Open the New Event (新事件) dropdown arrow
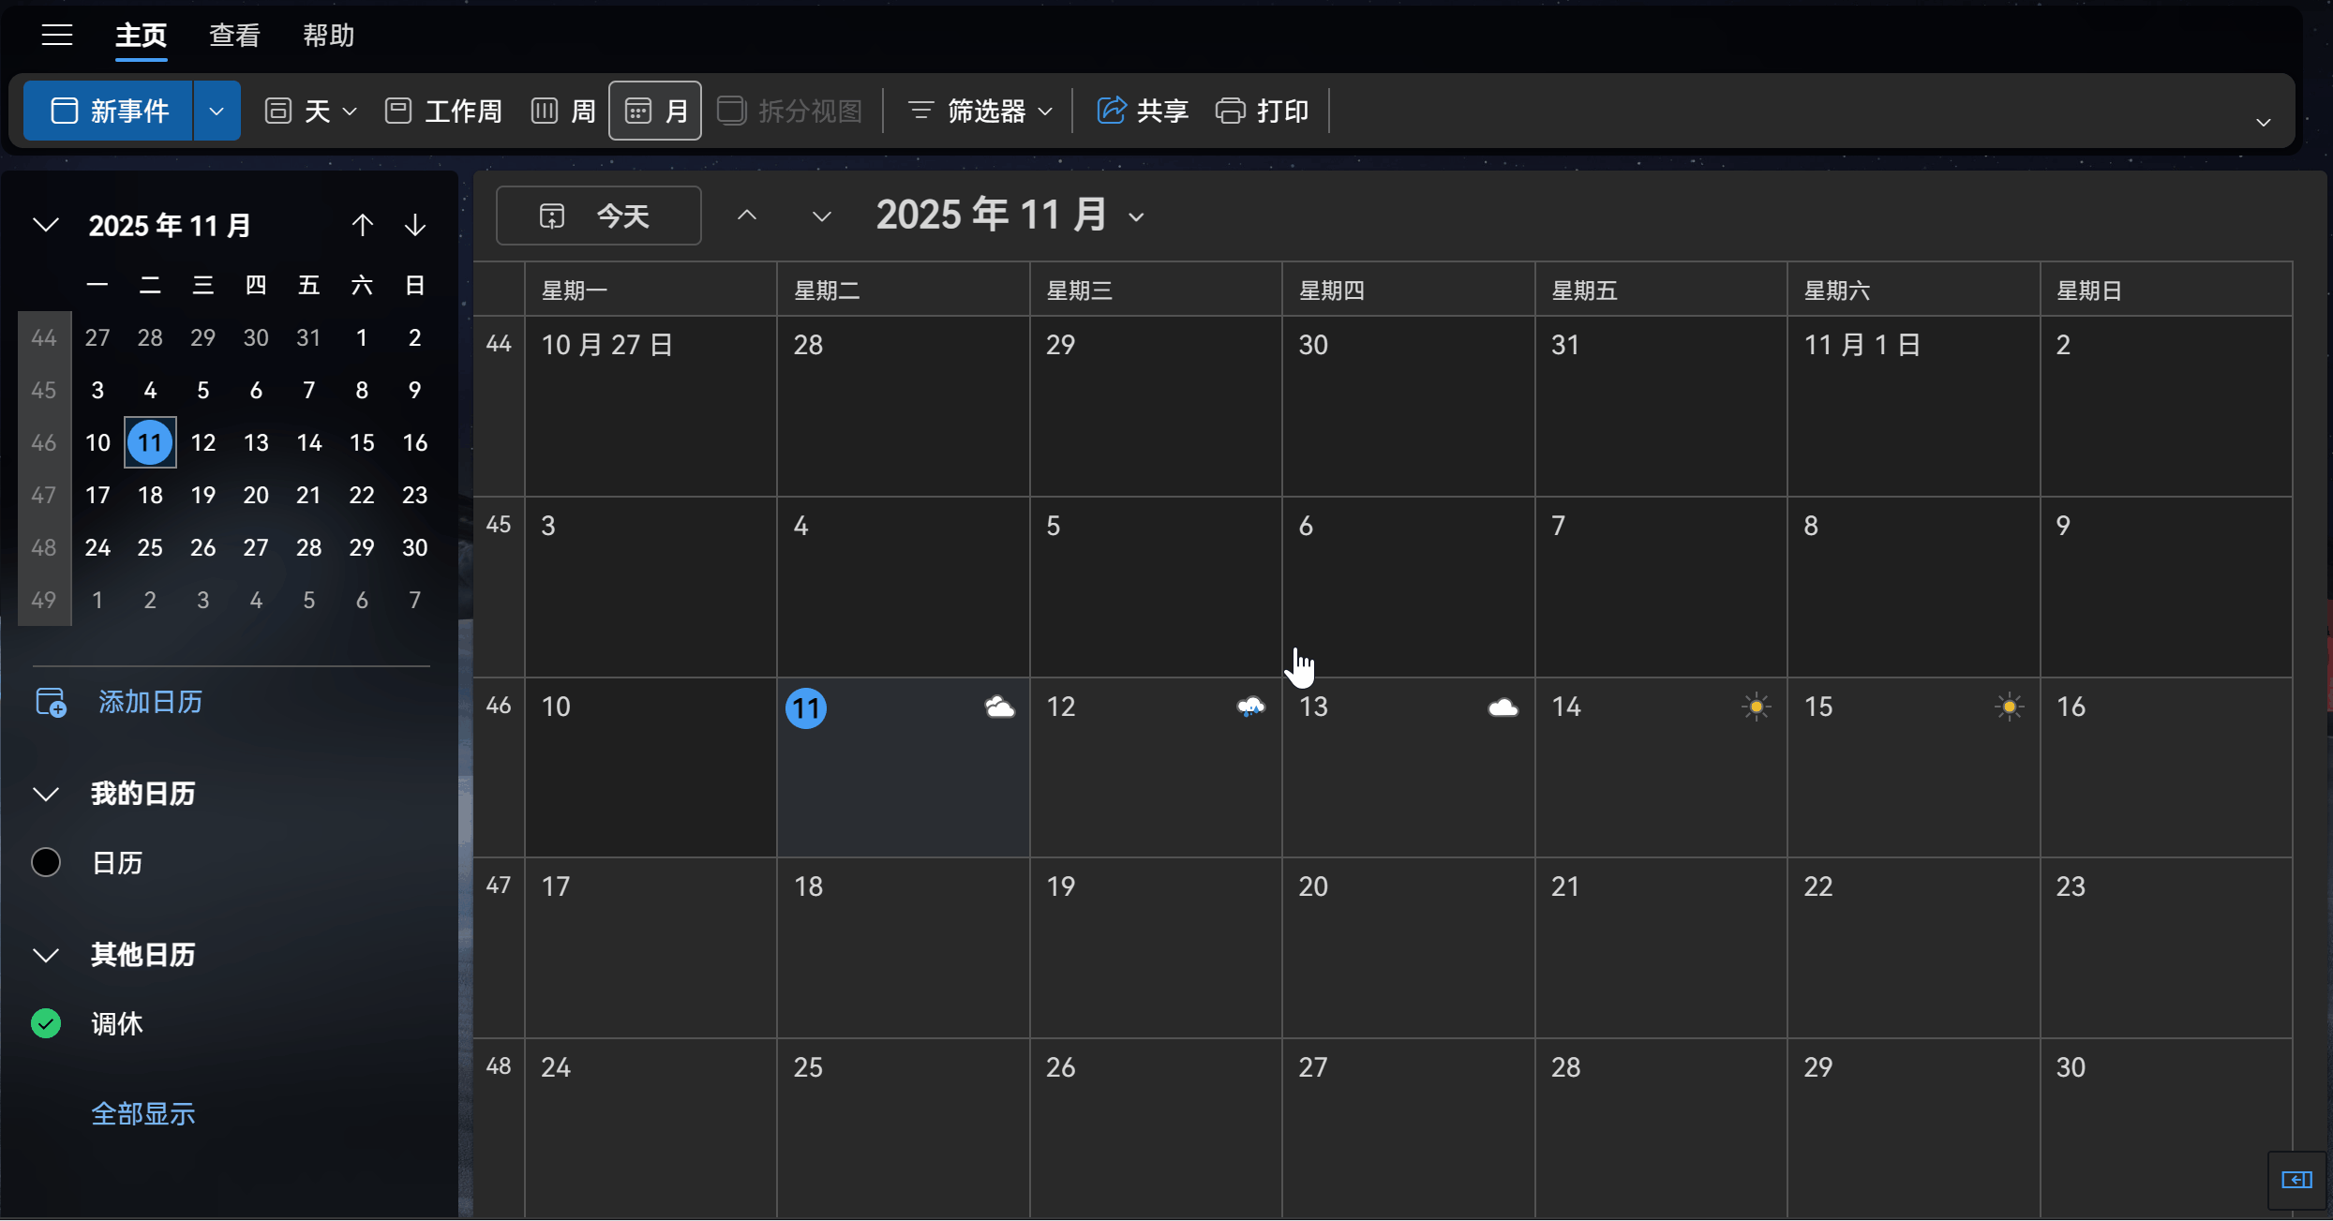The width and height of the screenshot is (2333, 1221). tap(217, 111)
